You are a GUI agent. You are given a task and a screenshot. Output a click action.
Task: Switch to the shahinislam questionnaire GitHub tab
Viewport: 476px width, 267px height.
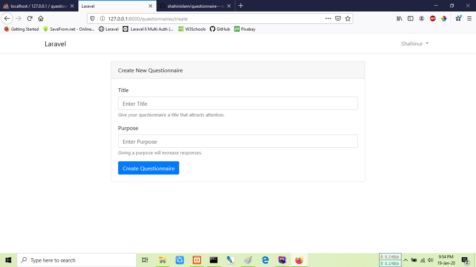(x=195, y=6)
